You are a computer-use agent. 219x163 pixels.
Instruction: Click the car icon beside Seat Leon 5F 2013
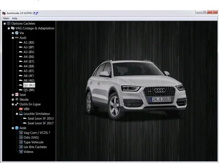pos(25,118)
